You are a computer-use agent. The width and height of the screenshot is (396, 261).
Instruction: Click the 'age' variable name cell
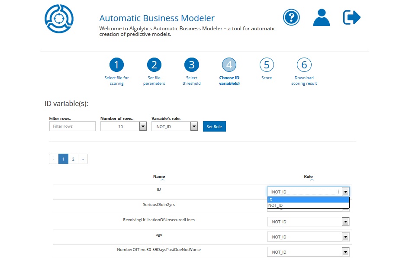click(159, 235)
